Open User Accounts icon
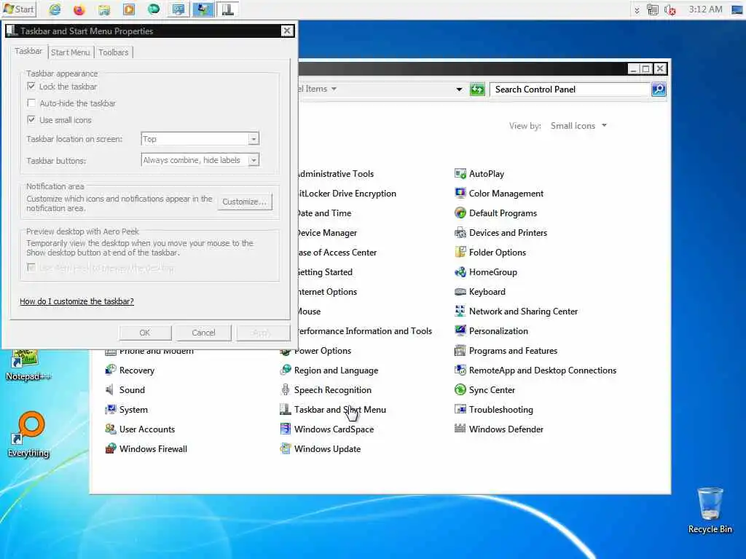746x559 pixels. click(x=111, y=429)
